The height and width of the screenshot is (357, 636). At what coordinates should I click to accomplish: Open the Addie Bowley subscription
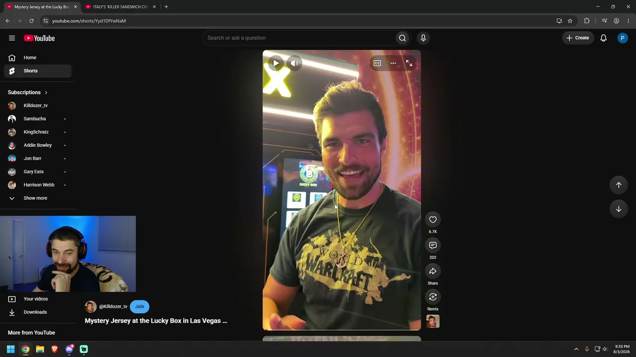coord(38,145)
